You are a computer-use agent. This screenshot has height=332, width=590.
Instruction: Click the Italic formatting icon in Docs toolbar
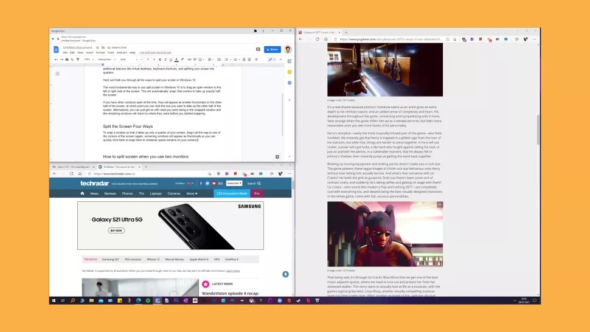(164, 60)
